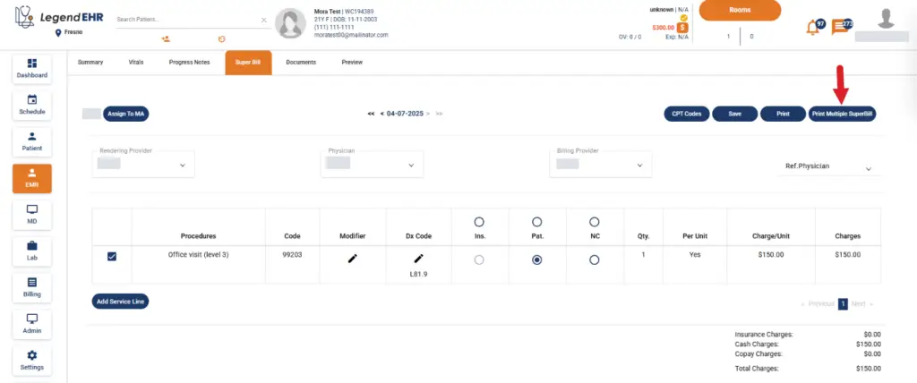Switch to the Progress Notes tab

[x=188, y=63]
